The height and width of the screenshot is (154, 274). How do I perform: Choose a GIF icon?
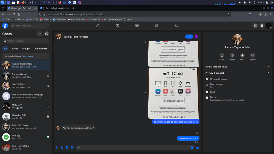pyautogui.click(x=72, y=147)
